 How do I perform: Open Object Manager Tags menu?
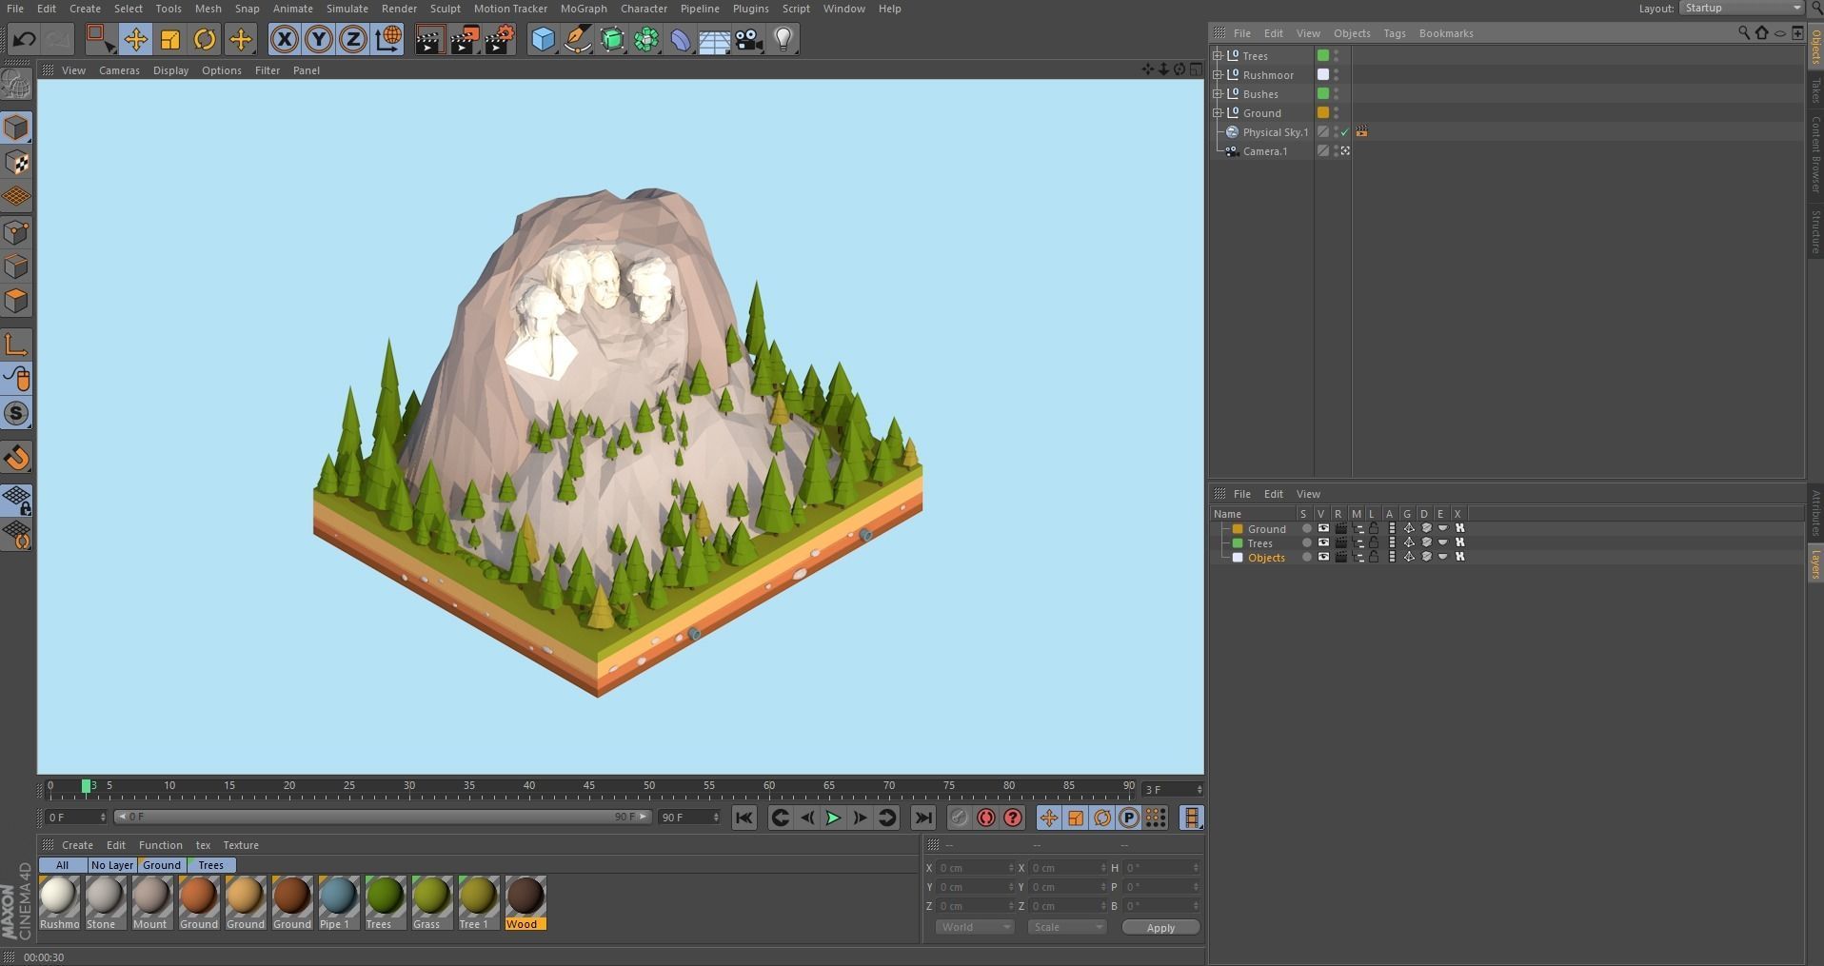[x=1394, y=33]
